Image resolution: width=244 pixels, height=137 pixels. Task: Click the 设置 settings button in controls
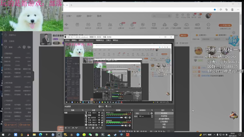(164, 124)
